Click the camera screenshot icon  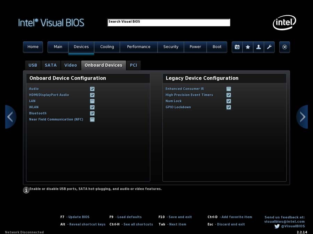tap(237, 47)
